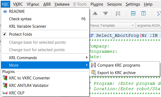This screenshot has width=161, height=97.
Task: Click the Date: comment line
Action: (x=95, y=57)
